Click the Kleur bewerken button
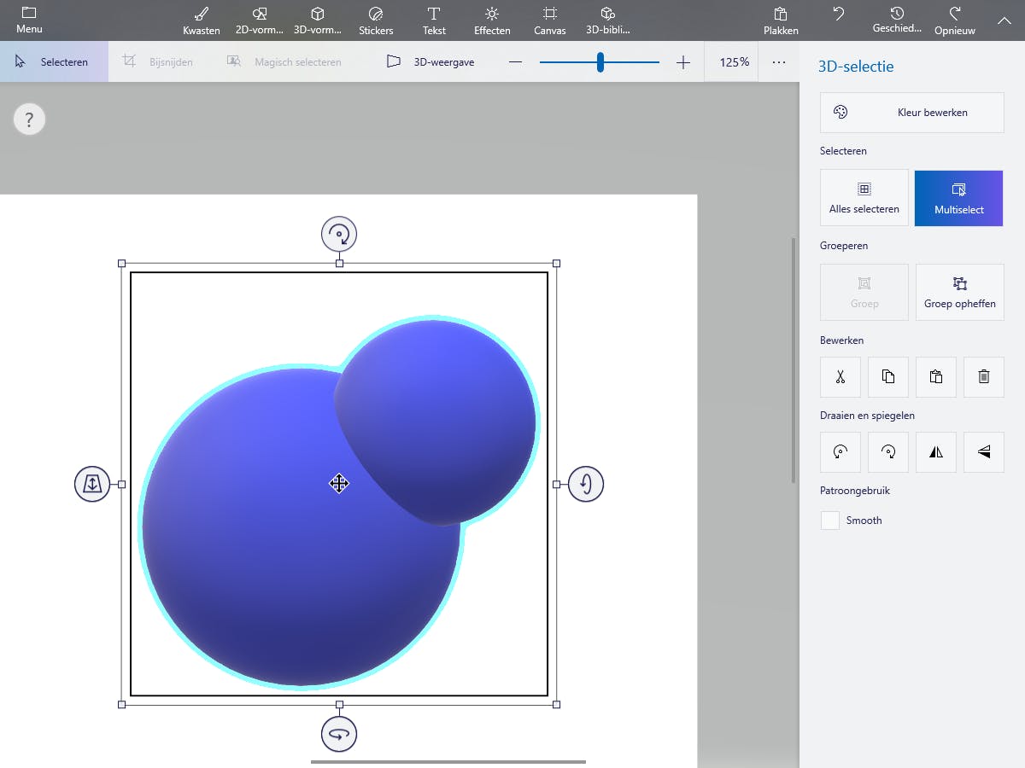Viewport: 1025px width, 768px height. click(911, 113)
